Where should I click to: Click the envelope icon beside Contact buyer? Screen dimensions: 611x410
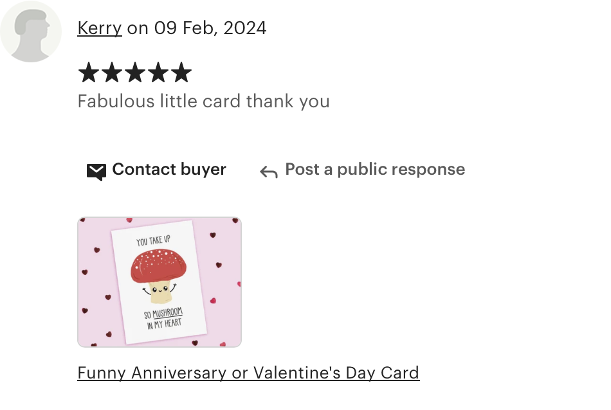click(x=96, y=172)
